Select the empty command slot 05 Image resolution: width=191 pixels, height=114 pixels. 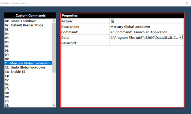[28, 38]
